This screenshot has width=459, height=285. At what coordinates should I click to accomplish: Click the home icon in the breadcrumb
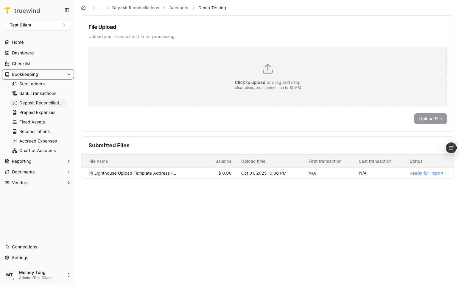[83, 7]
